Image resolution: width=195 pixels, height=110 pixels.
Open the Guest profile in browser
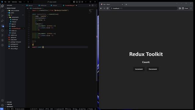click(x=185, y=8)
